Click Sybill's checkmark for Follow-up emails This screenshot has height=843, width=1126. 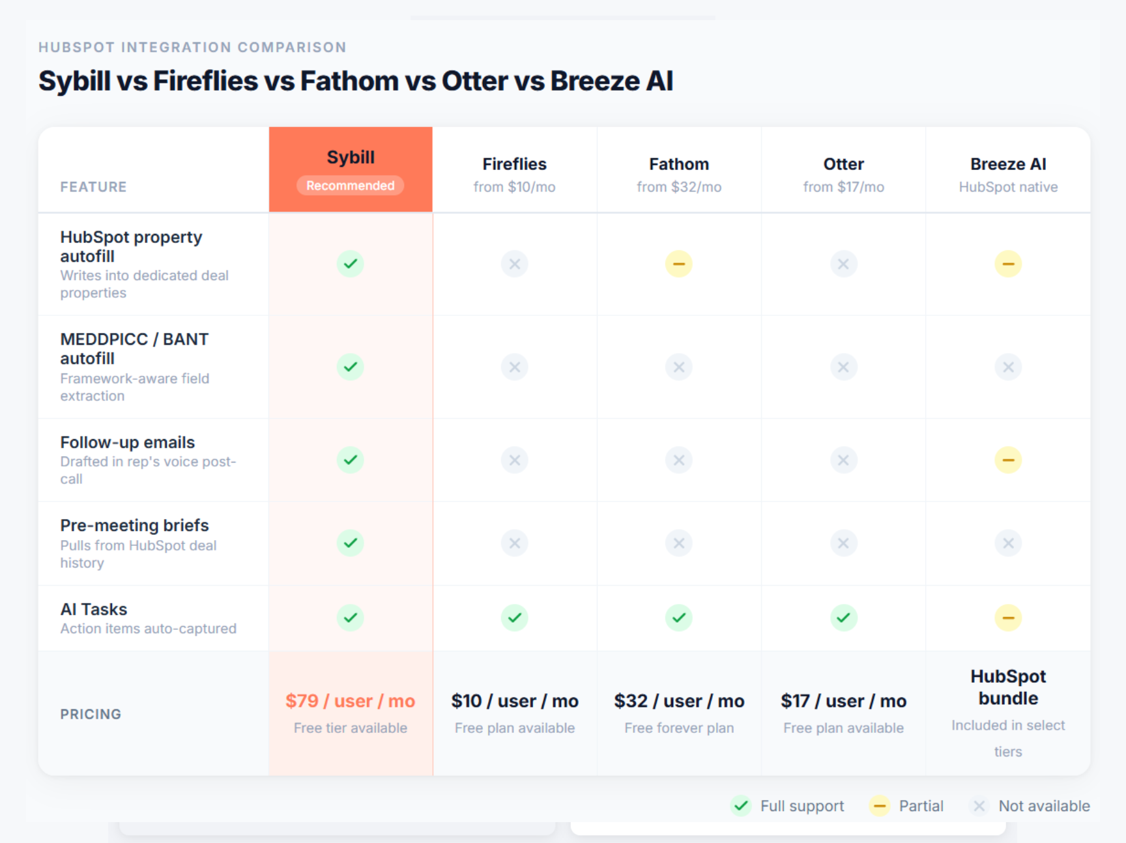click(351, 460)
